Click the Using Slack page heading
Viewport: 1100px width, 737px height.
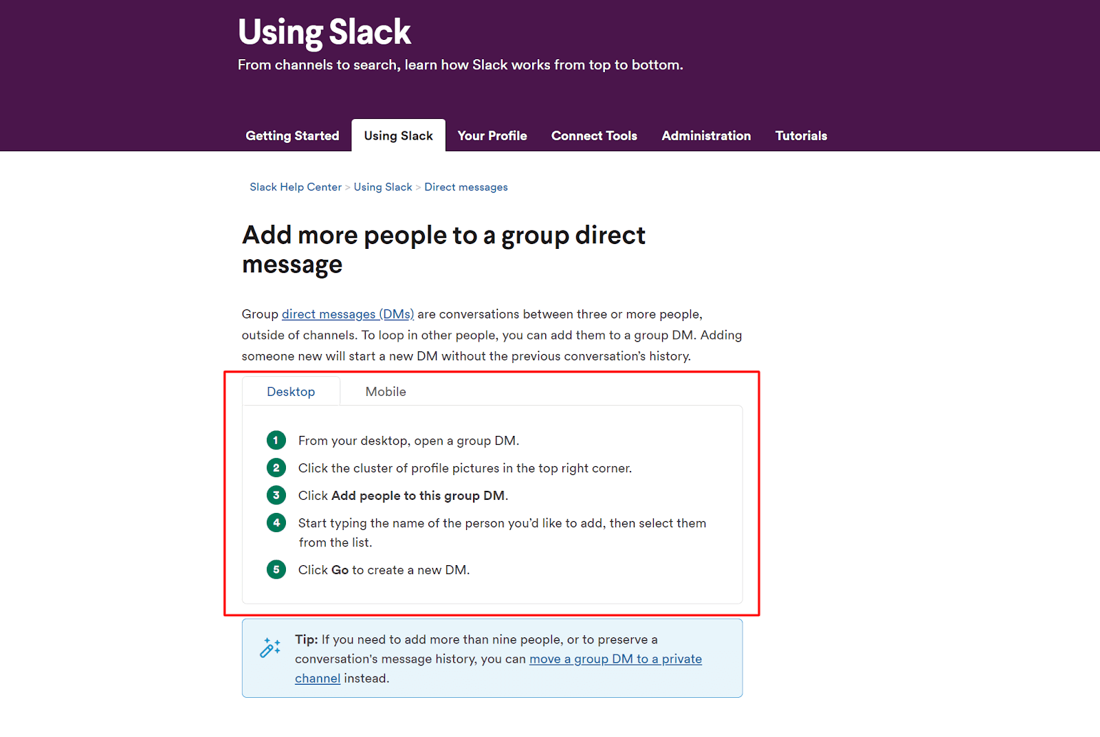[x=324, y=32]
